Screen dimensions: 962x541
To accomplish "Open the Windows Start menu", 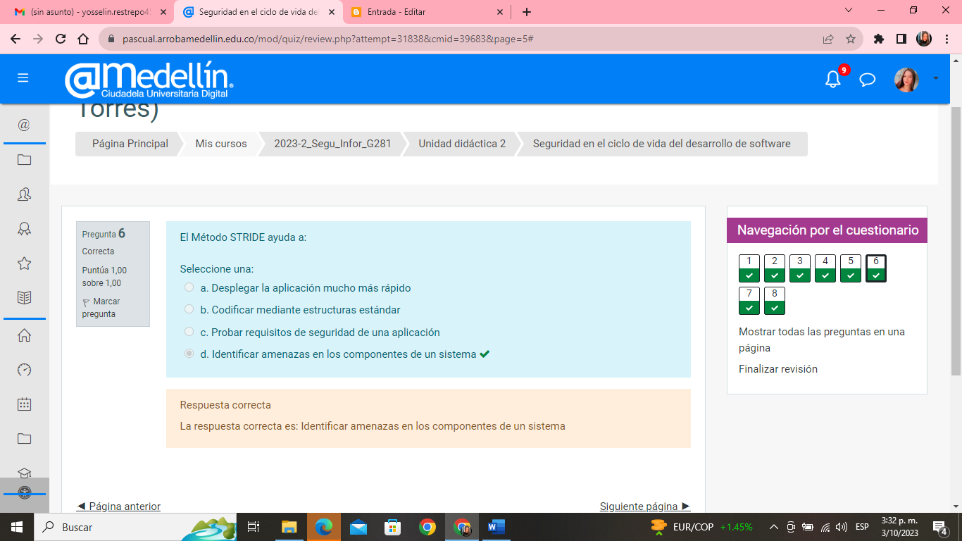I will (x=17, y=527).
